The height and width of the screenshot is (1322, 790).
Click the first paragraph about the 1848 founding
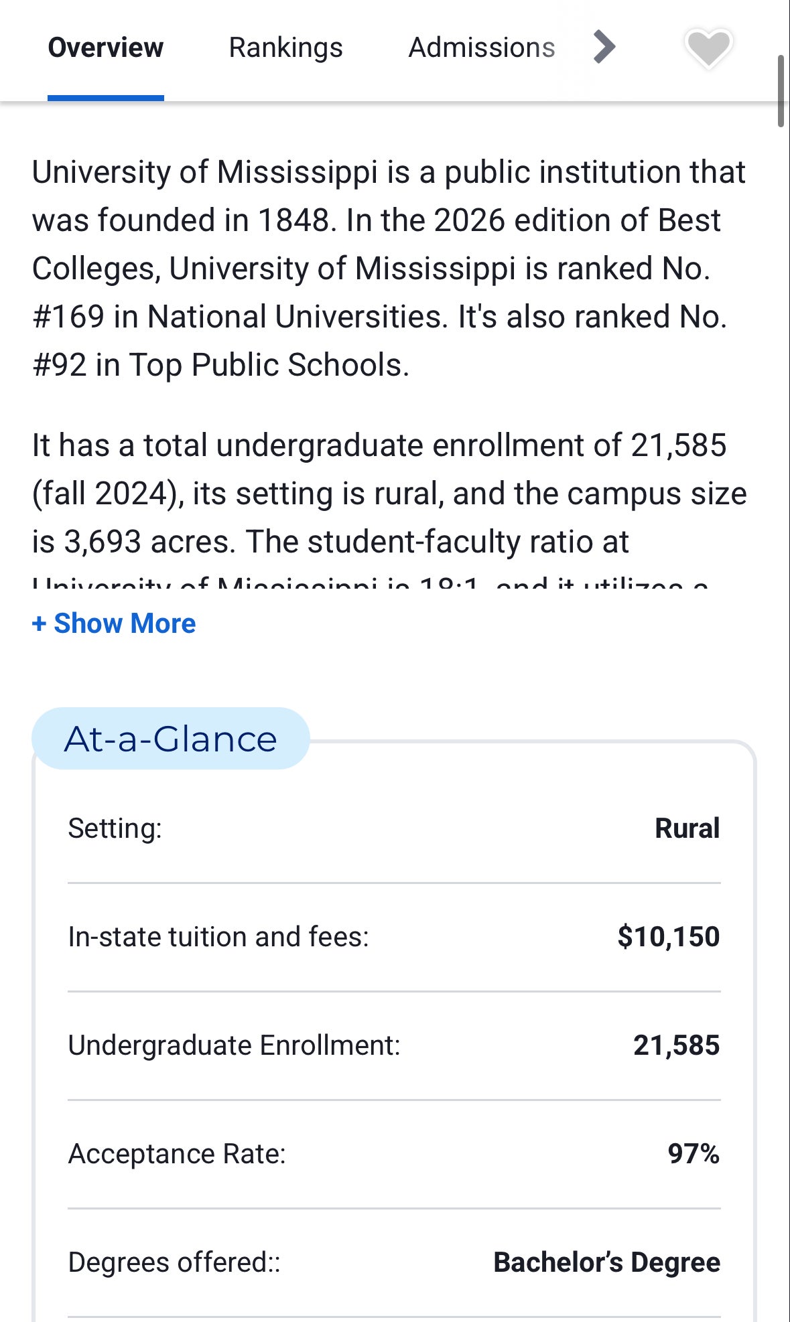click(389, 268)
